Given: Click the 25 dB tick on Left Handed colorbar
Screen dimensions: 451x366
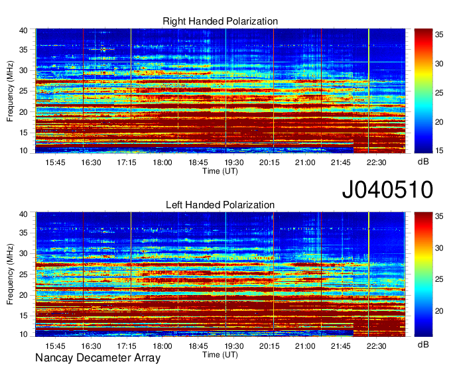Looking at the screenshot, I should coord(439,279).
